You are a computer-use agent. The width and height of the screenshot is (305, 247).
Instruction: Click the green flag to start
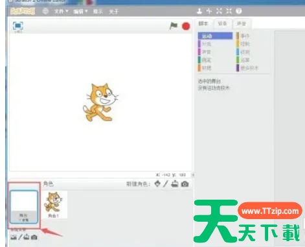click(174, 26)
